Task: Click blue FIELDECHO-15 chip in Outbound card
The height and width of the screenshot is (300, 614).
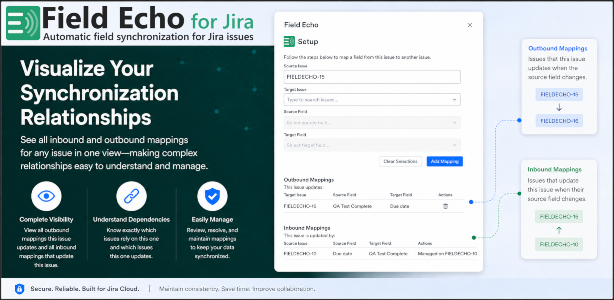Action: click(559, 94)
